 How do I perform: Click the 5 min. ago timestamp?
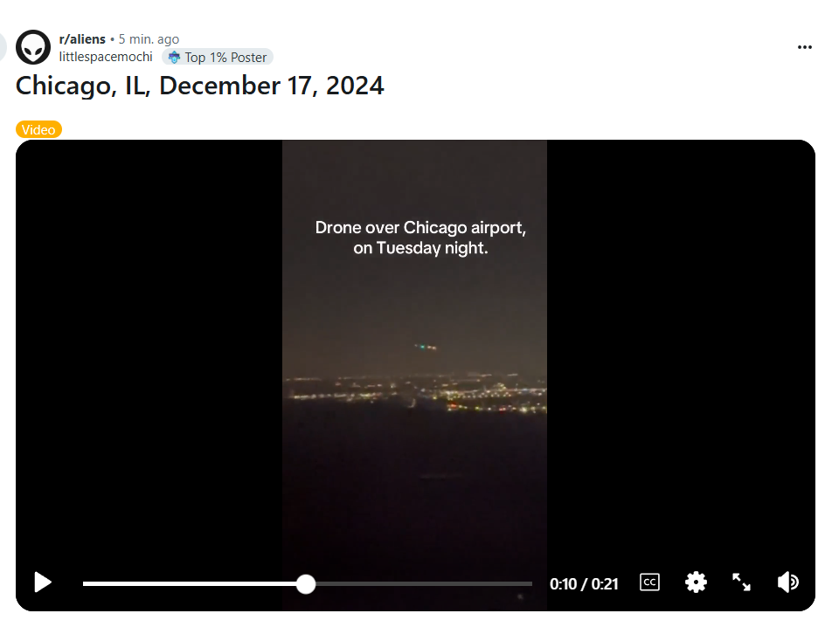click(x=149, y=39)
